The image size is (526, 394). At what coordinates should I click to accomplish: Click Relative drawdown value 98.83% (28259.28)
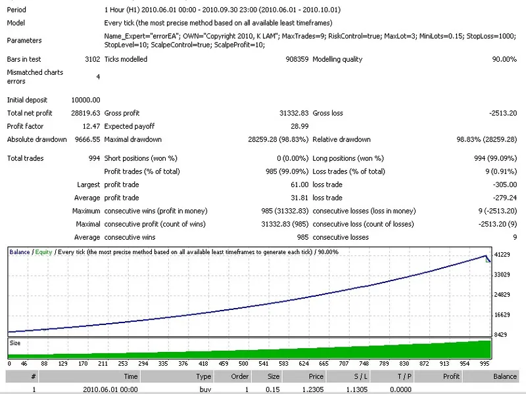click(x=487, y=139)
